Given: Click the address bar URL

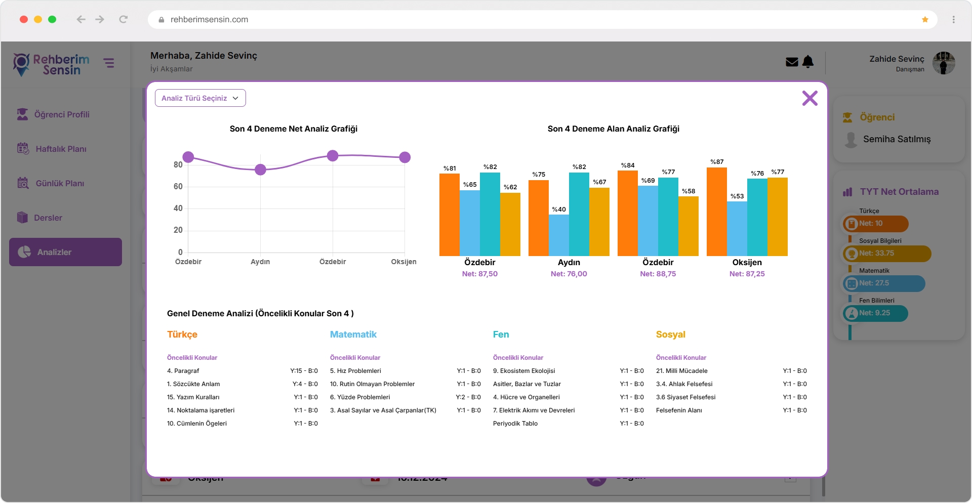Looking at the screenshot, I should [209, 20].
